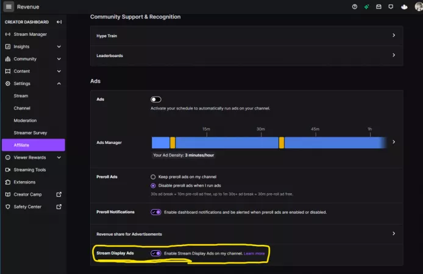Click the user profile avatar
The height and width of the screenshot is (274, 423).
(x=417, y=7)
